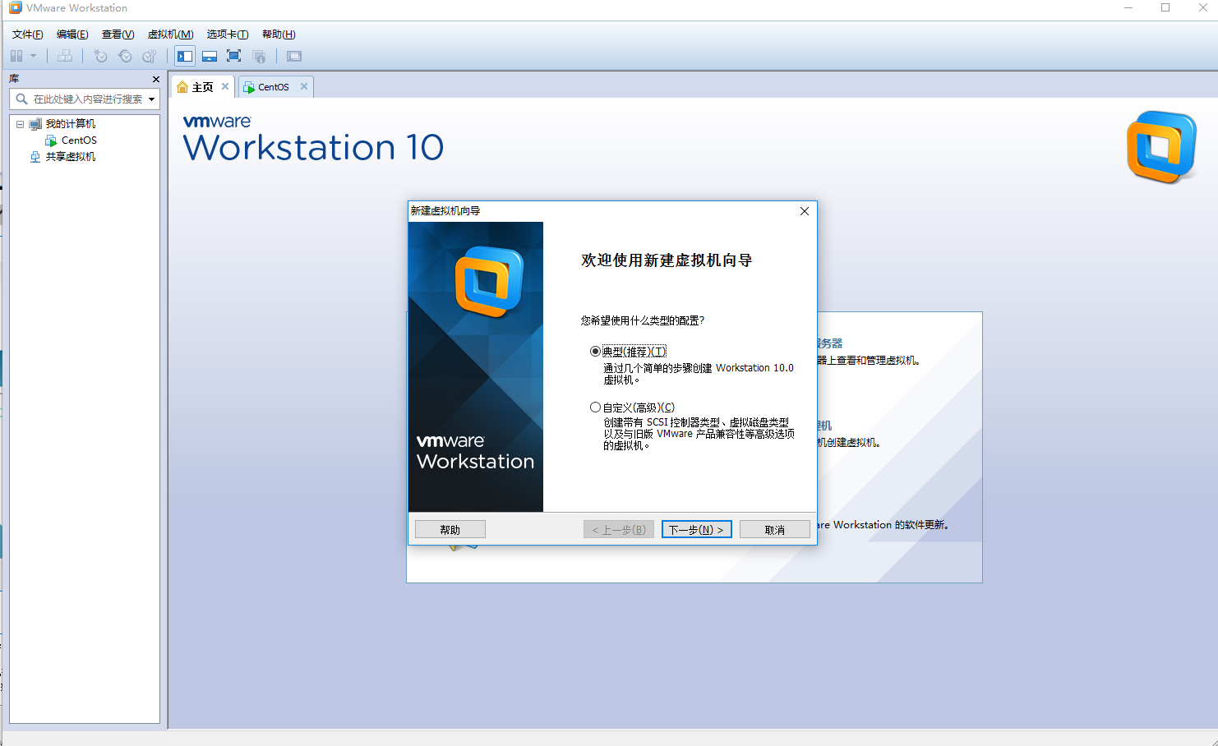Click 取消 to cancel the wizard
Image resolution: width=1218 pixels, height=746 pixels.
point(775,530)
